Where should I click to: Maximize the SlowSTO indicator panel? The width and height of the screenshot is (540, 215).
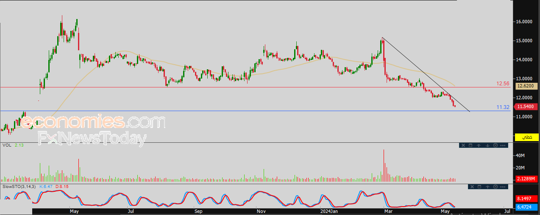coord(479,187)
